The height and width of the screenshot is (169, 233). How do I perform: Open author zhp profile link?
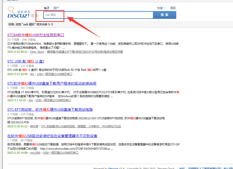pos(31,100)
